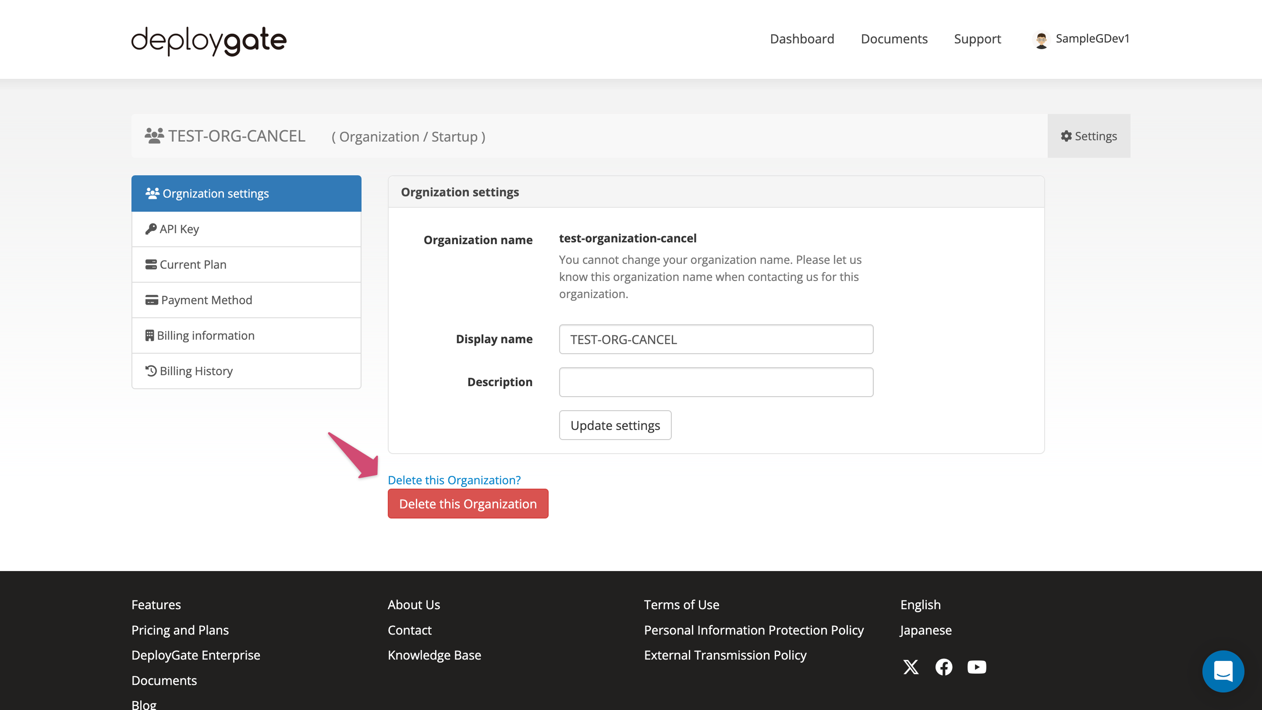The height and width of the screenshot is (710, 1262).
Task: Click the Billing information icon
Action: tap(151, 335)
